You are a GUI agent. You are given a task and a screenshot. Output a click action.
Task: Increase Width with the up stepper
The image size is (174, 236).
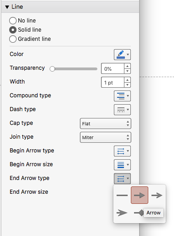(x=127, y=80)
